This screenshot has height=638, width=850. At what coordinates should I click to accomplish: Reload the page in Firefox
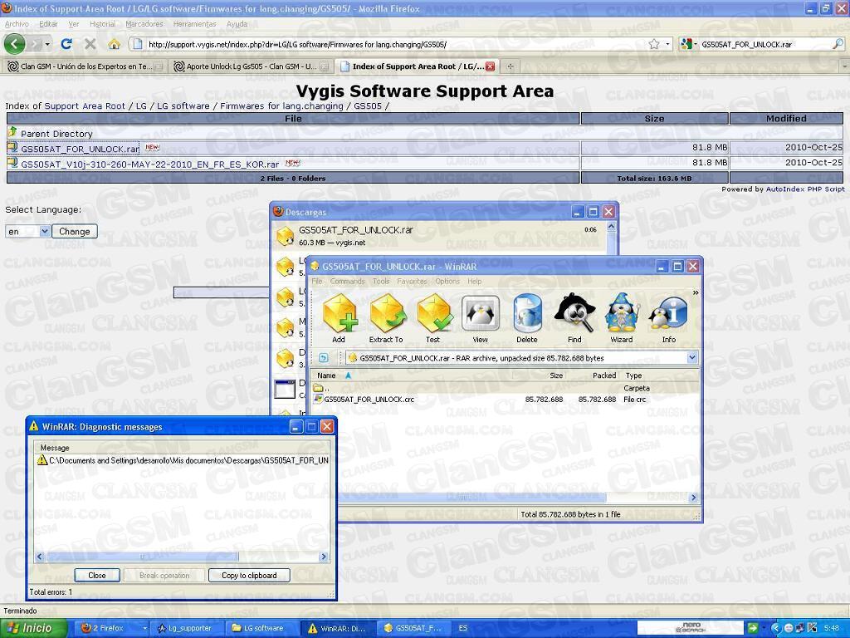pos(66,44)
